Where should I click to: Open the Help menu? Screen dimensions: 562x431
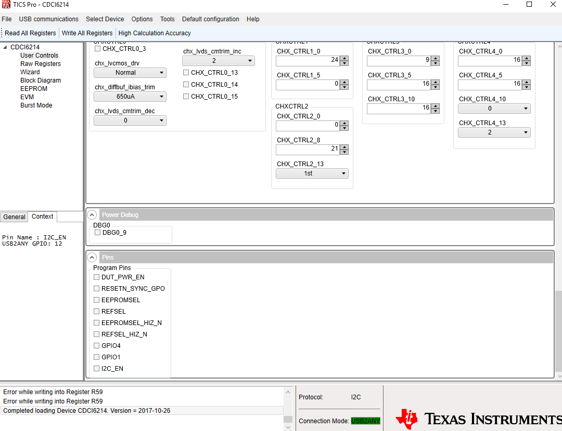coord(253,19)
